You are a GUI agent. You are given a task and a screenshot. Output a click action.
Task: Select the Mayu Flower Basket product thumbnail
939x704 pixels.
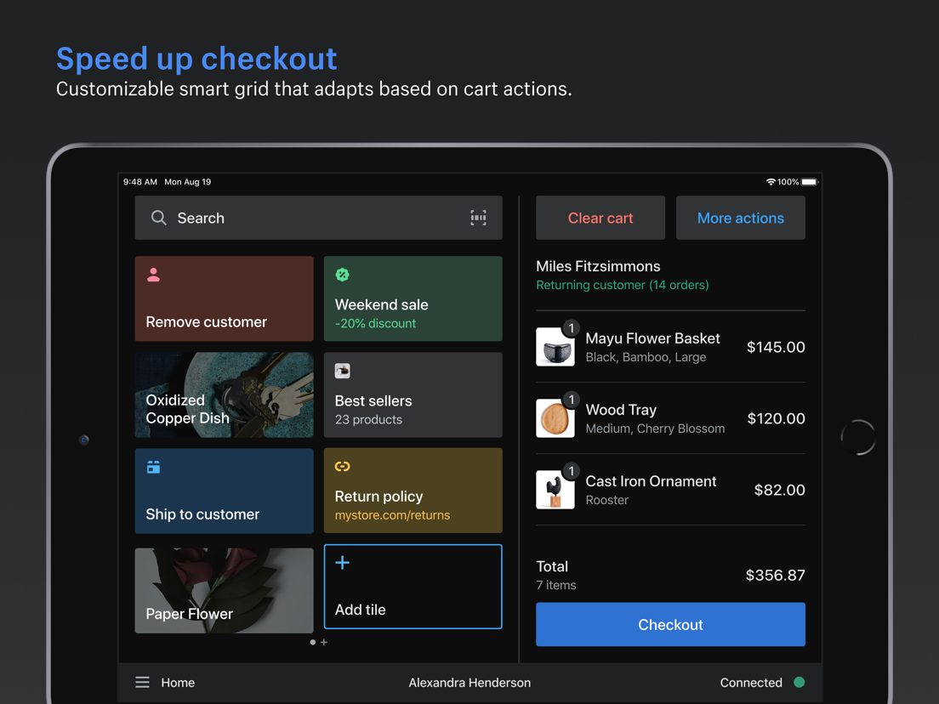tap(555, 347)
